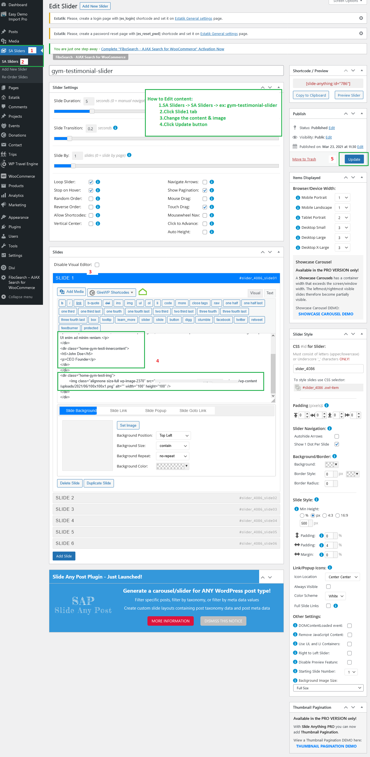The image size is (370, 757).
Task: Click Slide Duration slider handle
Action: coord(92,111)
